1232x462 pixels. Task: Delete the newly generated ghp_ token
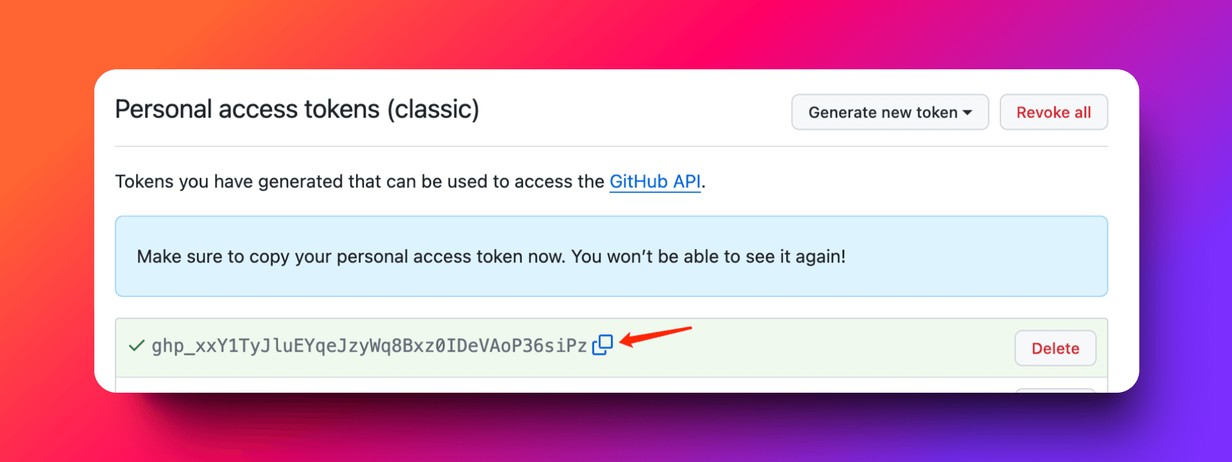[x=1055, y=348]
